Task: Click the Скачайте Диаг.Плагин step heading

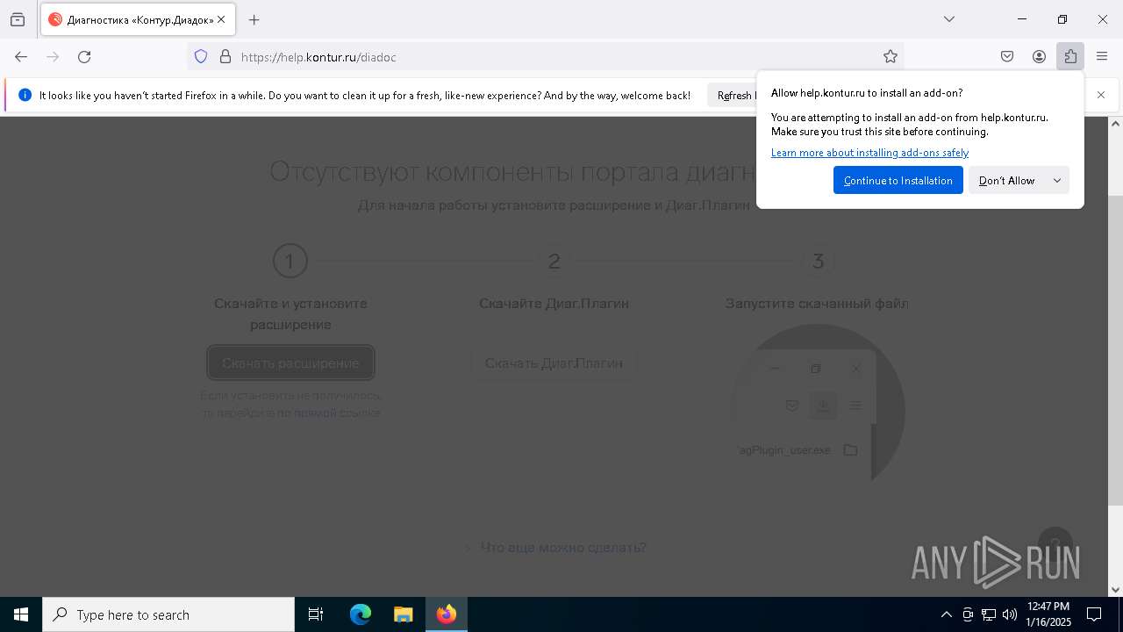Action: tap(554, 304)
